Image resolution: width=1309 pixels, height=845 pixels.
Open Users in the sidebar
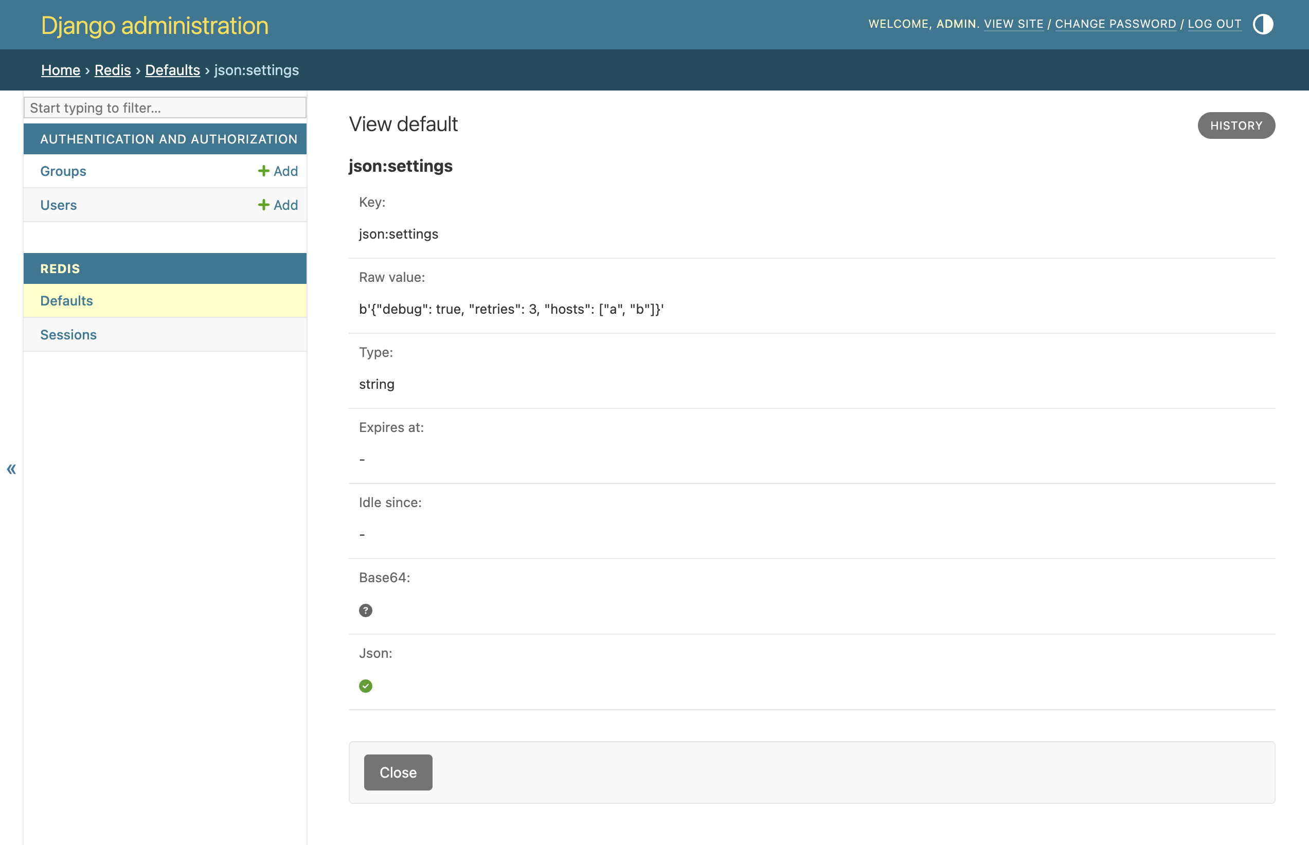[x=58, y=205]
